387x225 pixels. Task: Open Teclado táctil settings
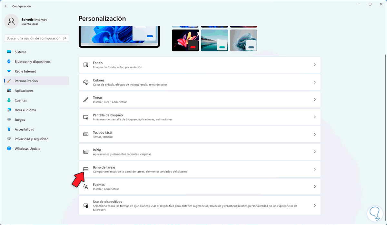[x=200, y=134]
